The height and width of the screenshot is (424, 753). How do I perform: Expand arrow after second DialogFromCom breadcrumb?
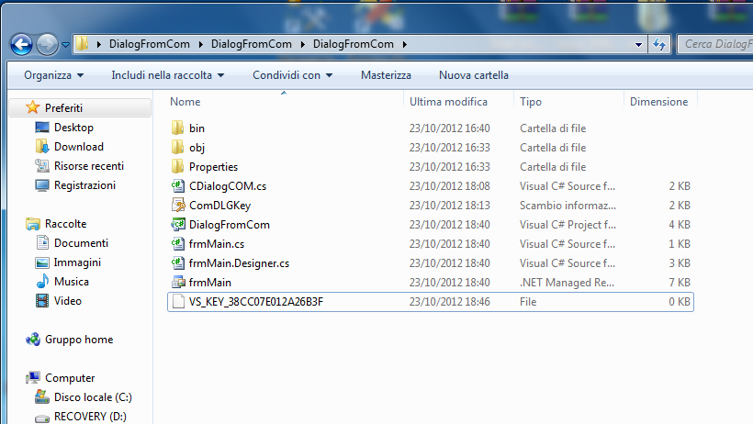click(x=302, y=44)
